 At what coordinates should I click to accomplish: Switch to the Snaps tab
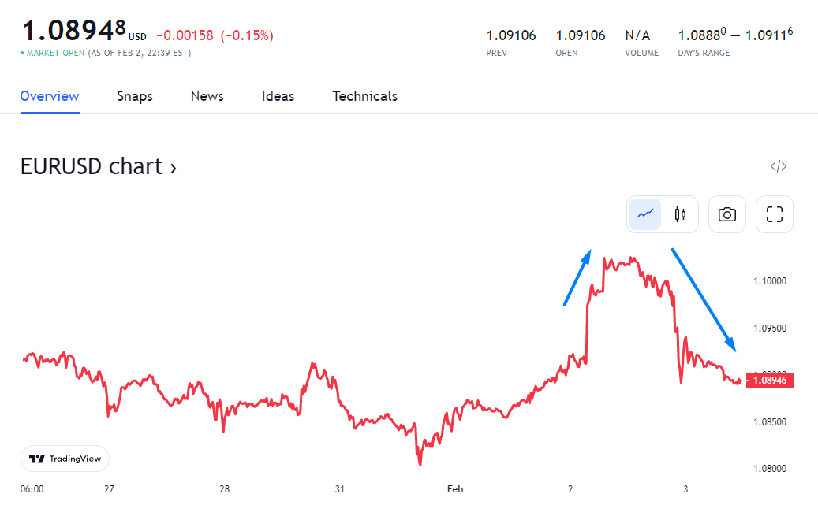pyautogui.click(x=135, y=96)
